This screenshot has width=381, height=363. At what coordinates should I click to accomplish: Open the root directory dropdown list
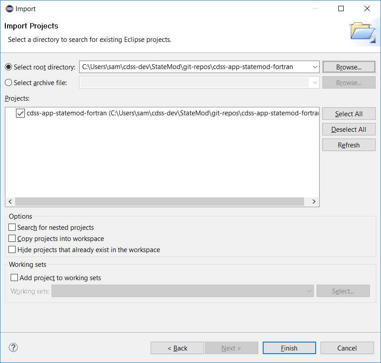315,66
